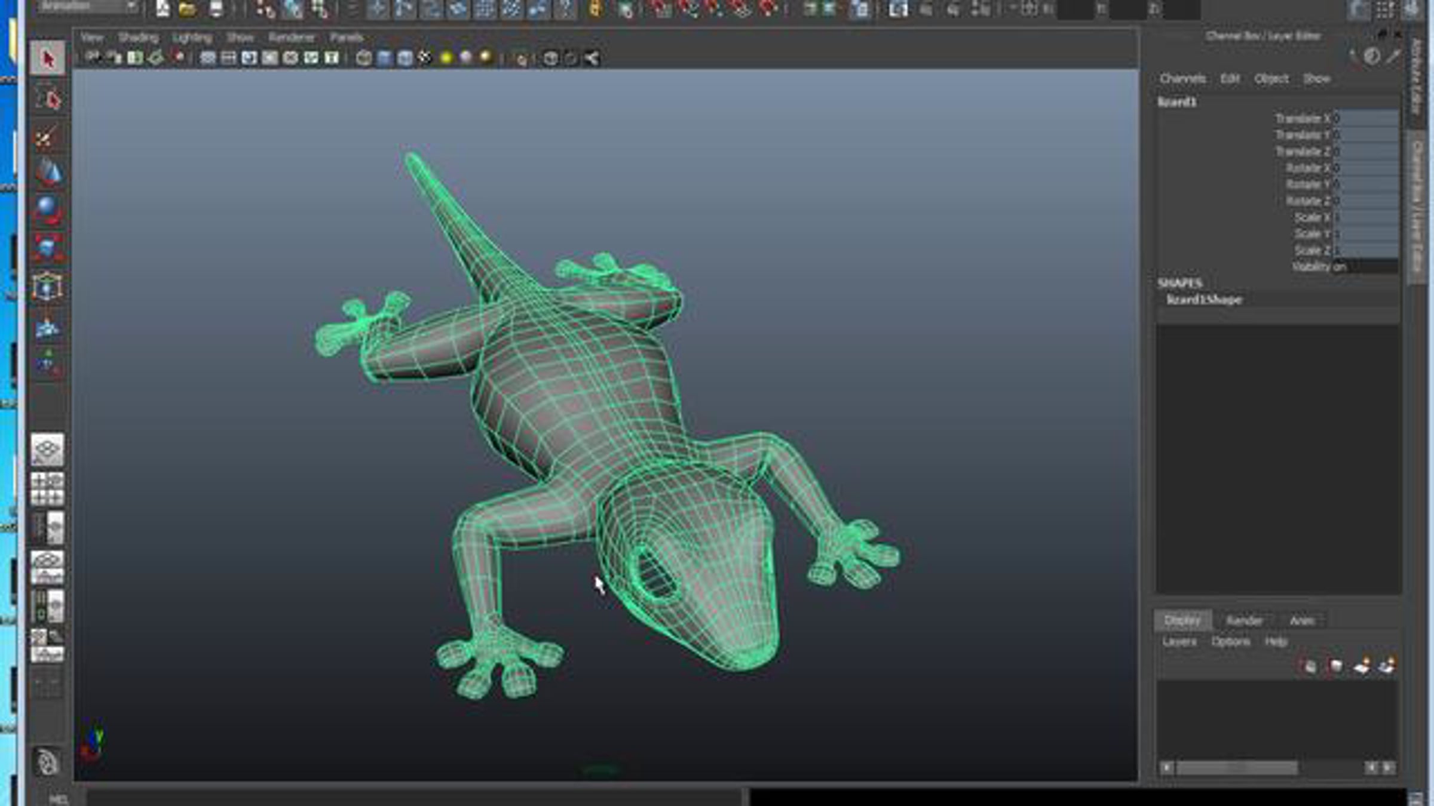Select the arrow Select tool
This screenshot has width=1434, height=806.
coord(47,59)
